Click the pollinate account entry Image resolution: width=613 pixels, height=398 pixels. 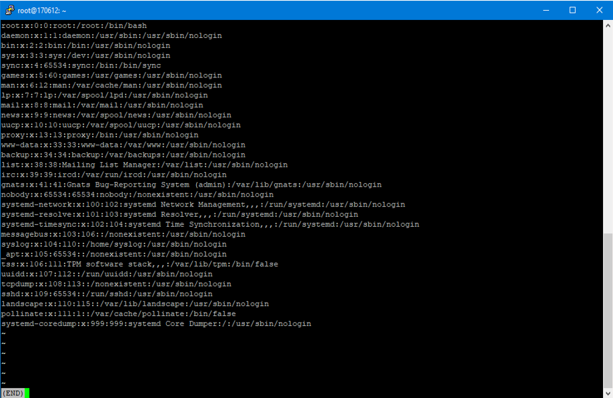118,313
